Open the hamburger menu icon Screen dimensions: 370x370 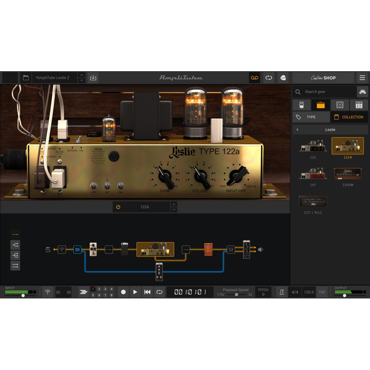point(362,78)
